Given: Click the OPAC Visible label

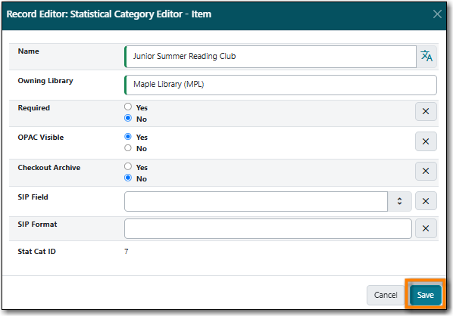Looking at the screenshot, I should coord(41,138).
